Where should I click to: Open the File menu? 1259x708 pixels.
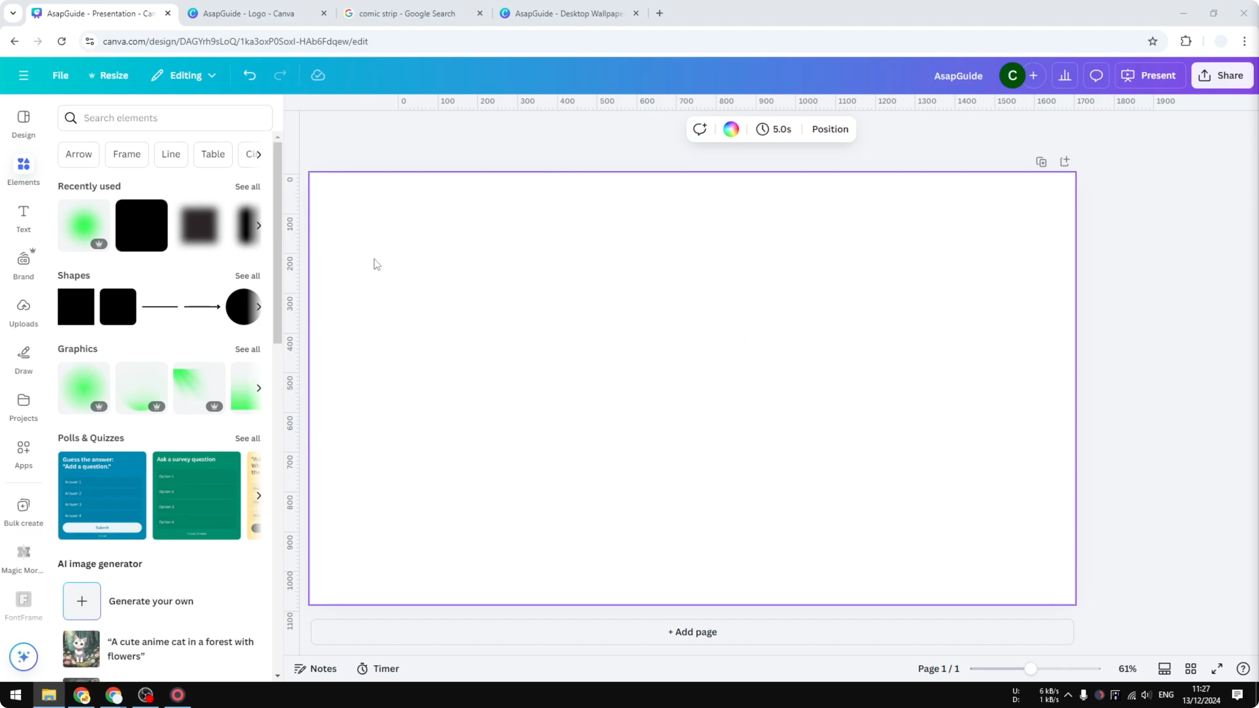pos(61,75)
